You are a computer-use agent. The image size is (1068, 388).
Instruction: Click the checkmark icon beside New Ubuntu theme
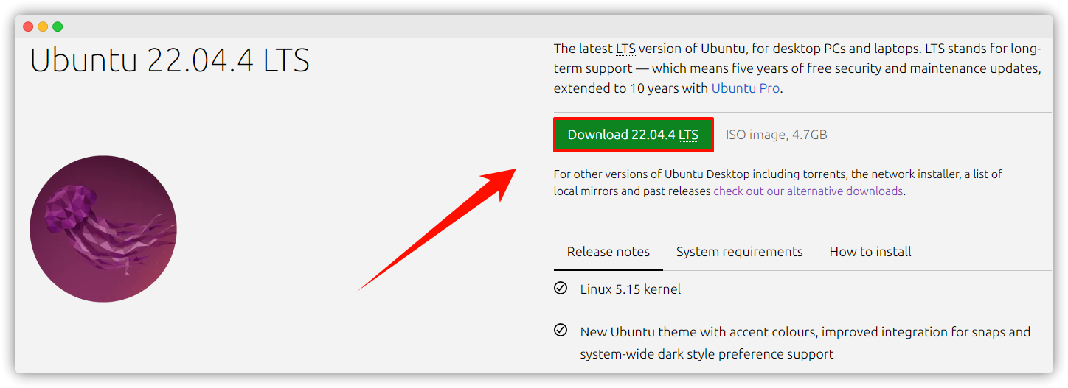[561, 330]
